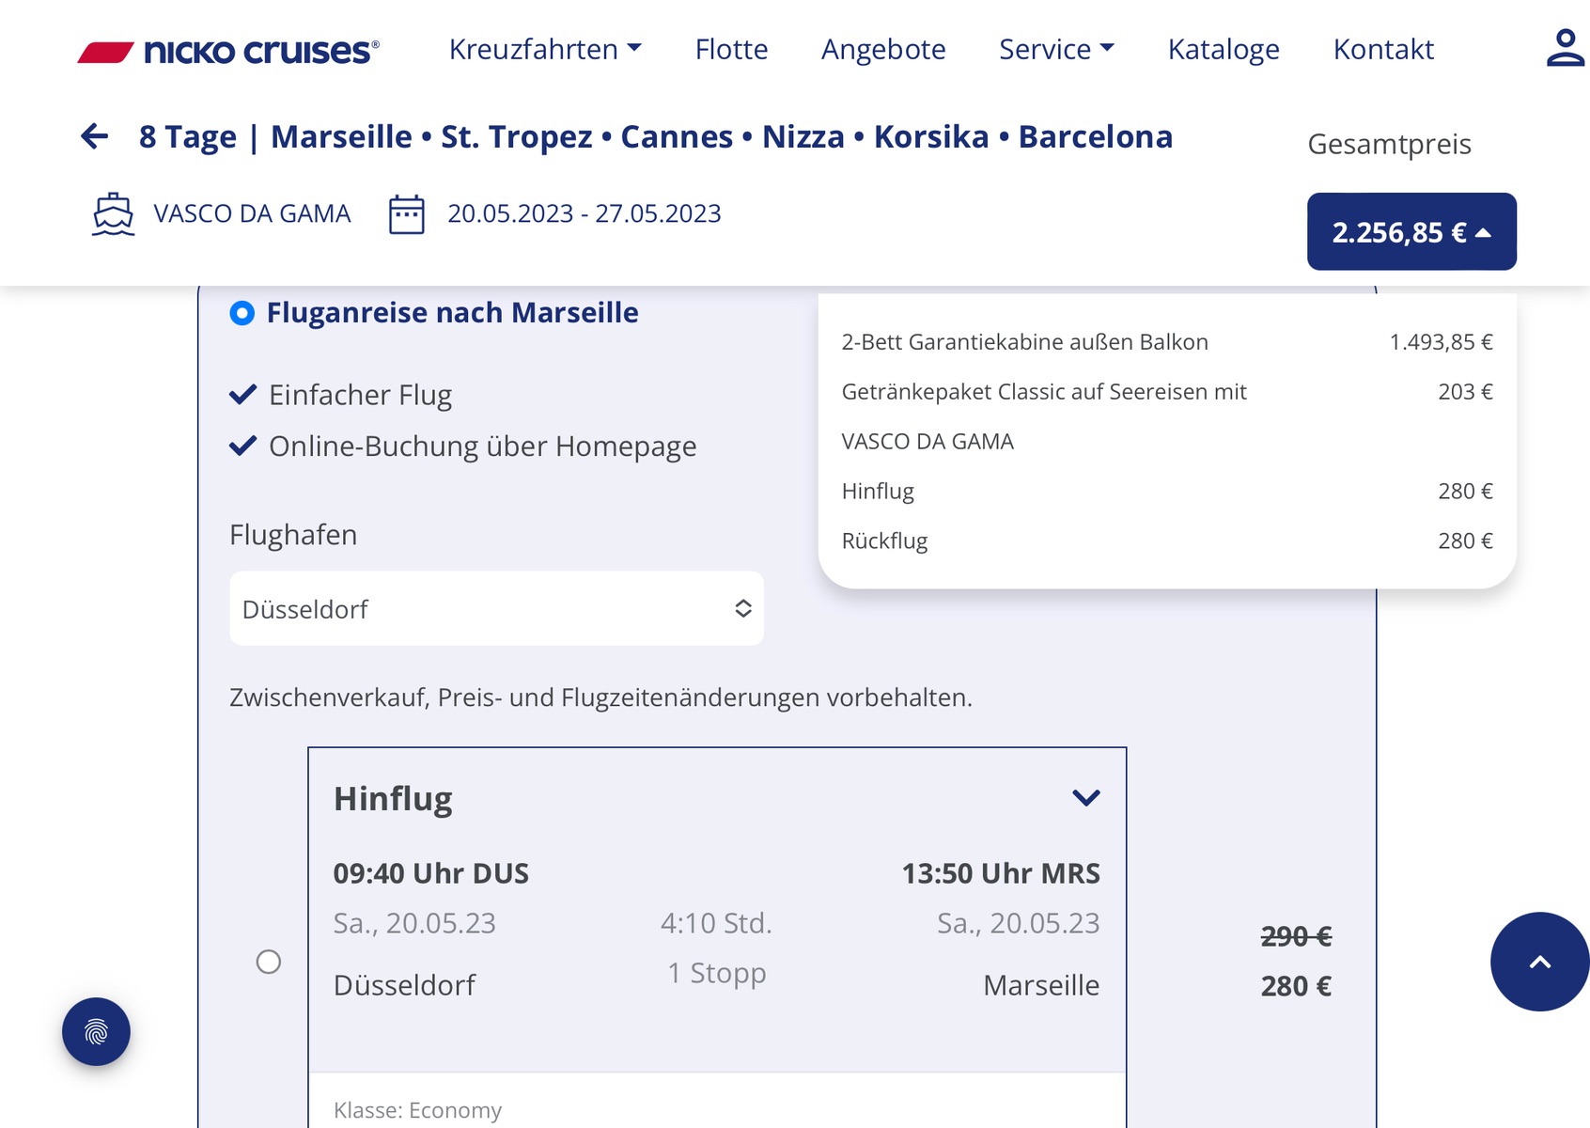The height and width of the screenshot is (1128, 1590).
Task: Open the Kontakt page
Action: click(x=1383, y=49)
